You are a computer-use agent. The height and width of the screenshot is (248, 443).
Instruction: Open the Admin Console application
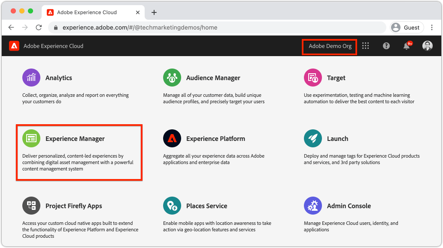[349, 206]
